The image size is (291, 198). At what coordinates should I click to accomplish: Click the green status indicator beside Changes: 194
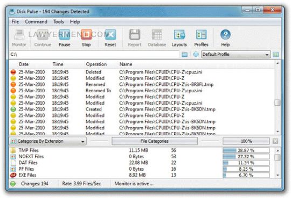(x=13, y=184)
